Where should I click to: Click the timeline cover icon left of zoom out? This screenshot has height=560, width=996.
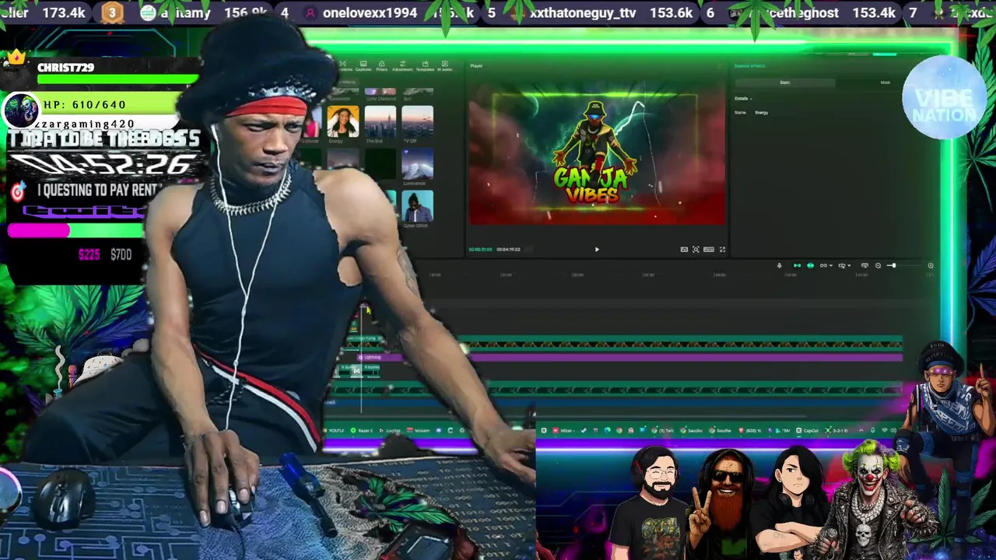(864, 265)
